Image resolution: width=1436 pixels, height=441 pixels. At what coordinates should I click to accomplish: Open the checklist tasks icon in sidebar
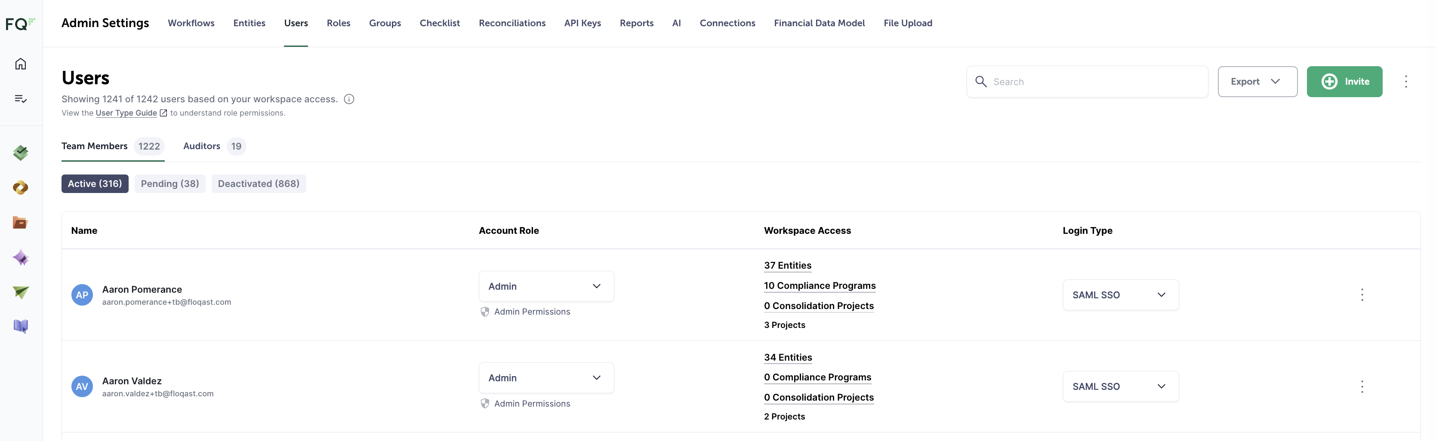point(21,98)
